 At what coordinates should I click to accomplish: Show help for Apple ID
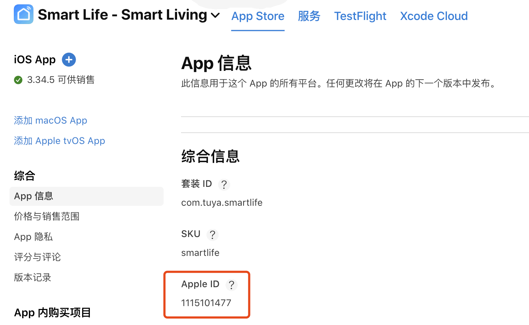(x=232, y=285)
